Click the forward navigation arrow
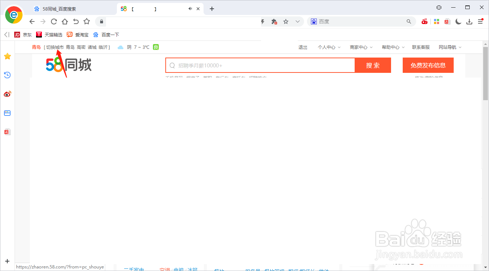The height and width of the screenshot is (271, 489). [x=43, y=21]
